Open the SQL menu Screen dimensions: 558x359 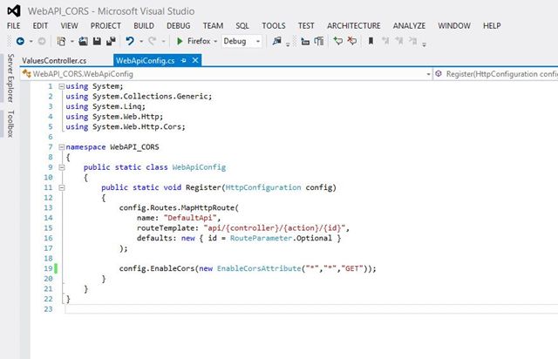point(242,25)
